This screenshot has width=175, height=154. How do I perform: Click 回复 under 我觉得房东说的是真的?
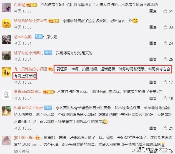coord(153,59)
